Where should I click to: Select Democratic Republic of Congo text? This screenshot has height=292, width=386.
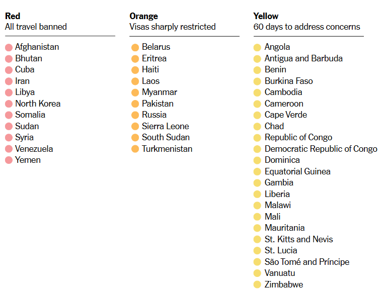pos(321,149)
